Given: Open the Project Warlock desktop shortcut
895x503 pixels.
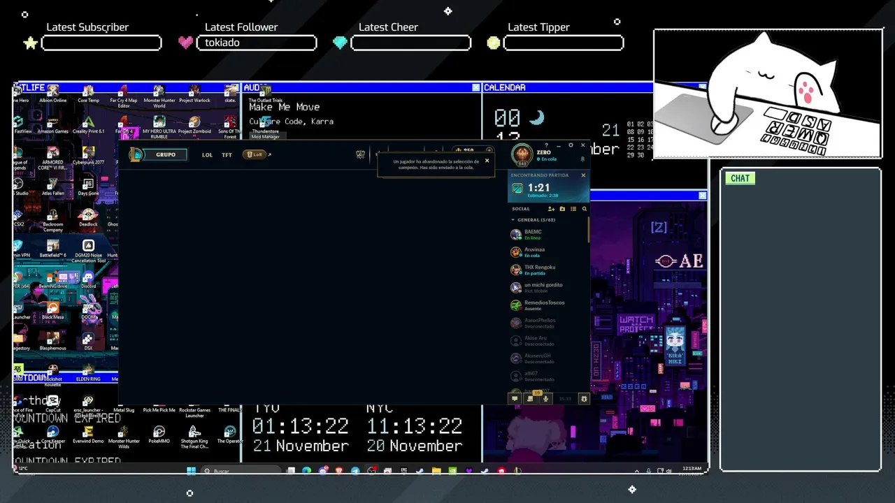Looking at the screenshot, I should click(x=194, y=94).
